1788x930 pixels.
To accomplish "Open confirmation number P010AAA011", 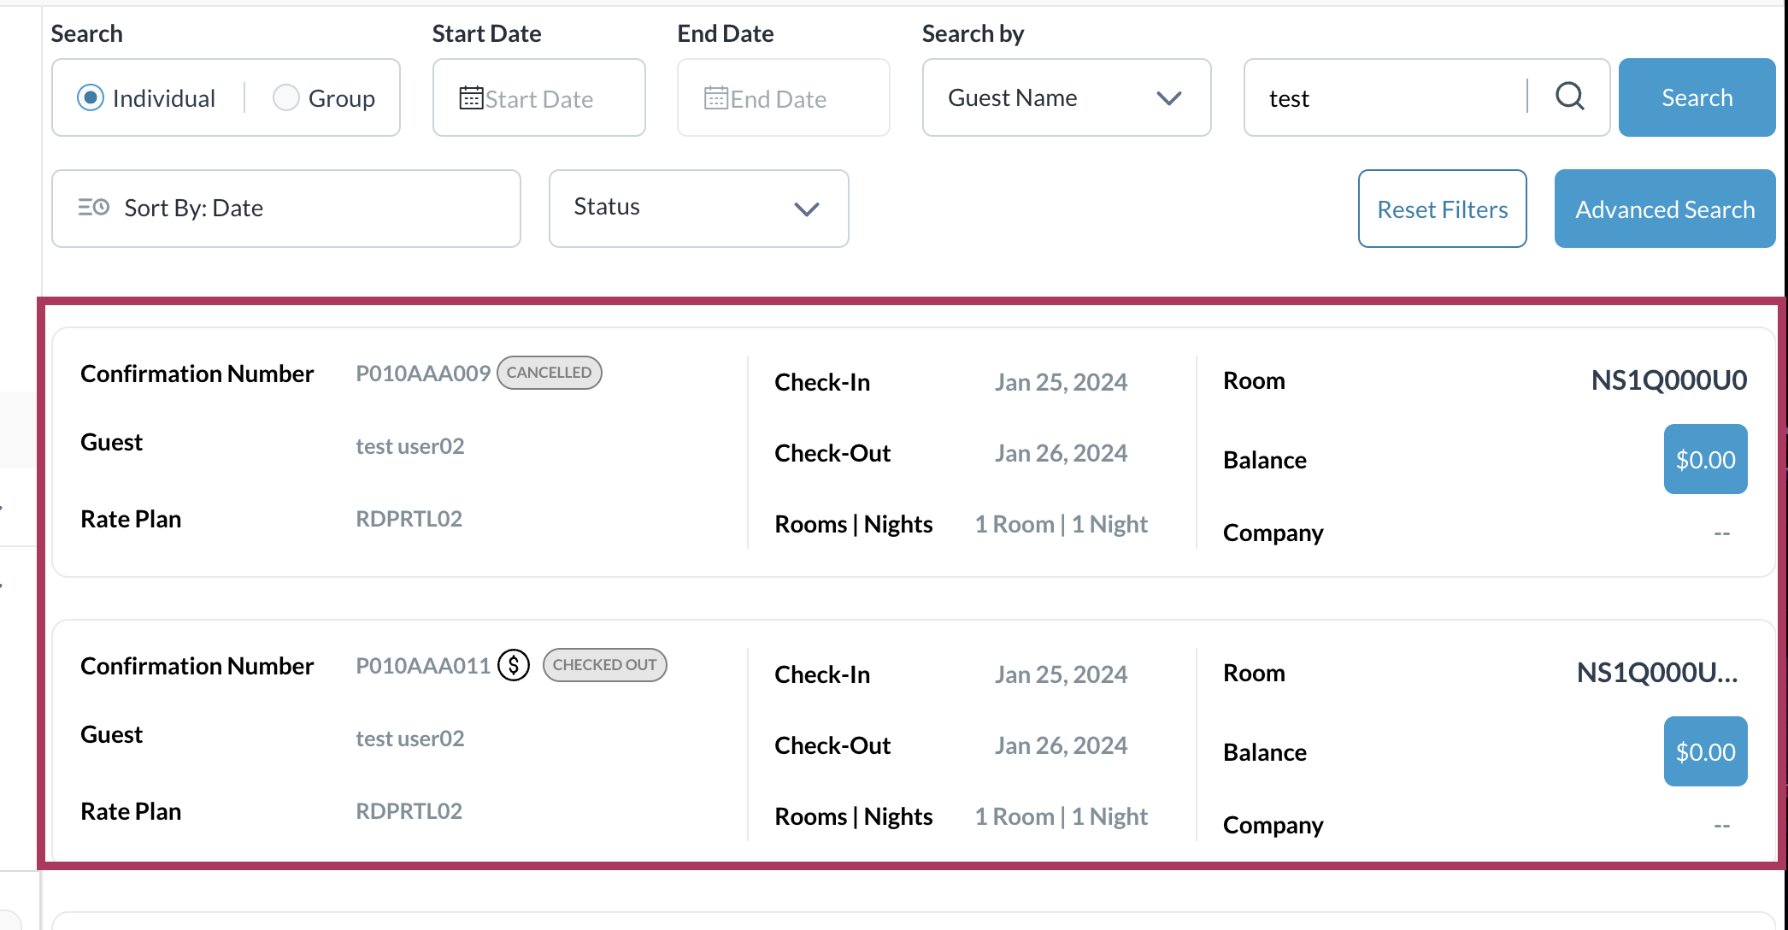I will point(423,666).
